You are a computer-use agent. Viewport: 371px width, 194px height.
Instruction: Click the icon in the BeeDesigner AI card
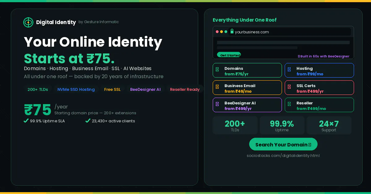click(217, 104)
